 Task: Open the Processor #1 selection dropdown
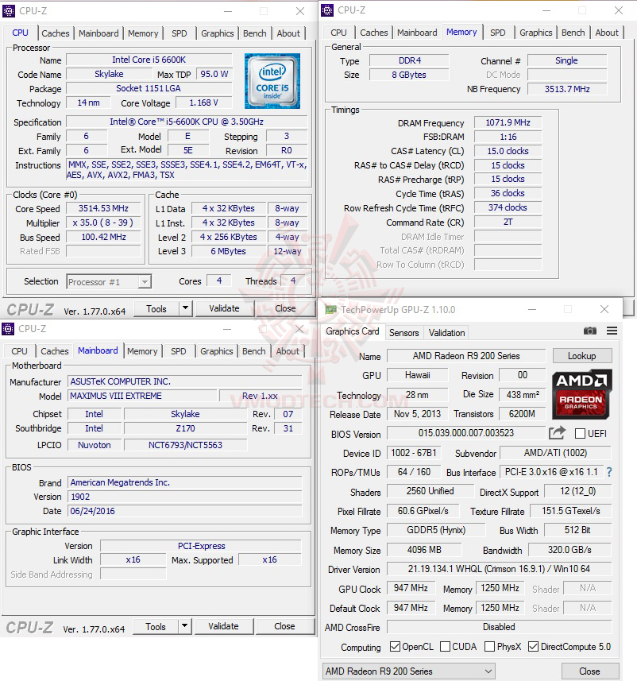click(x=144, y=281)
